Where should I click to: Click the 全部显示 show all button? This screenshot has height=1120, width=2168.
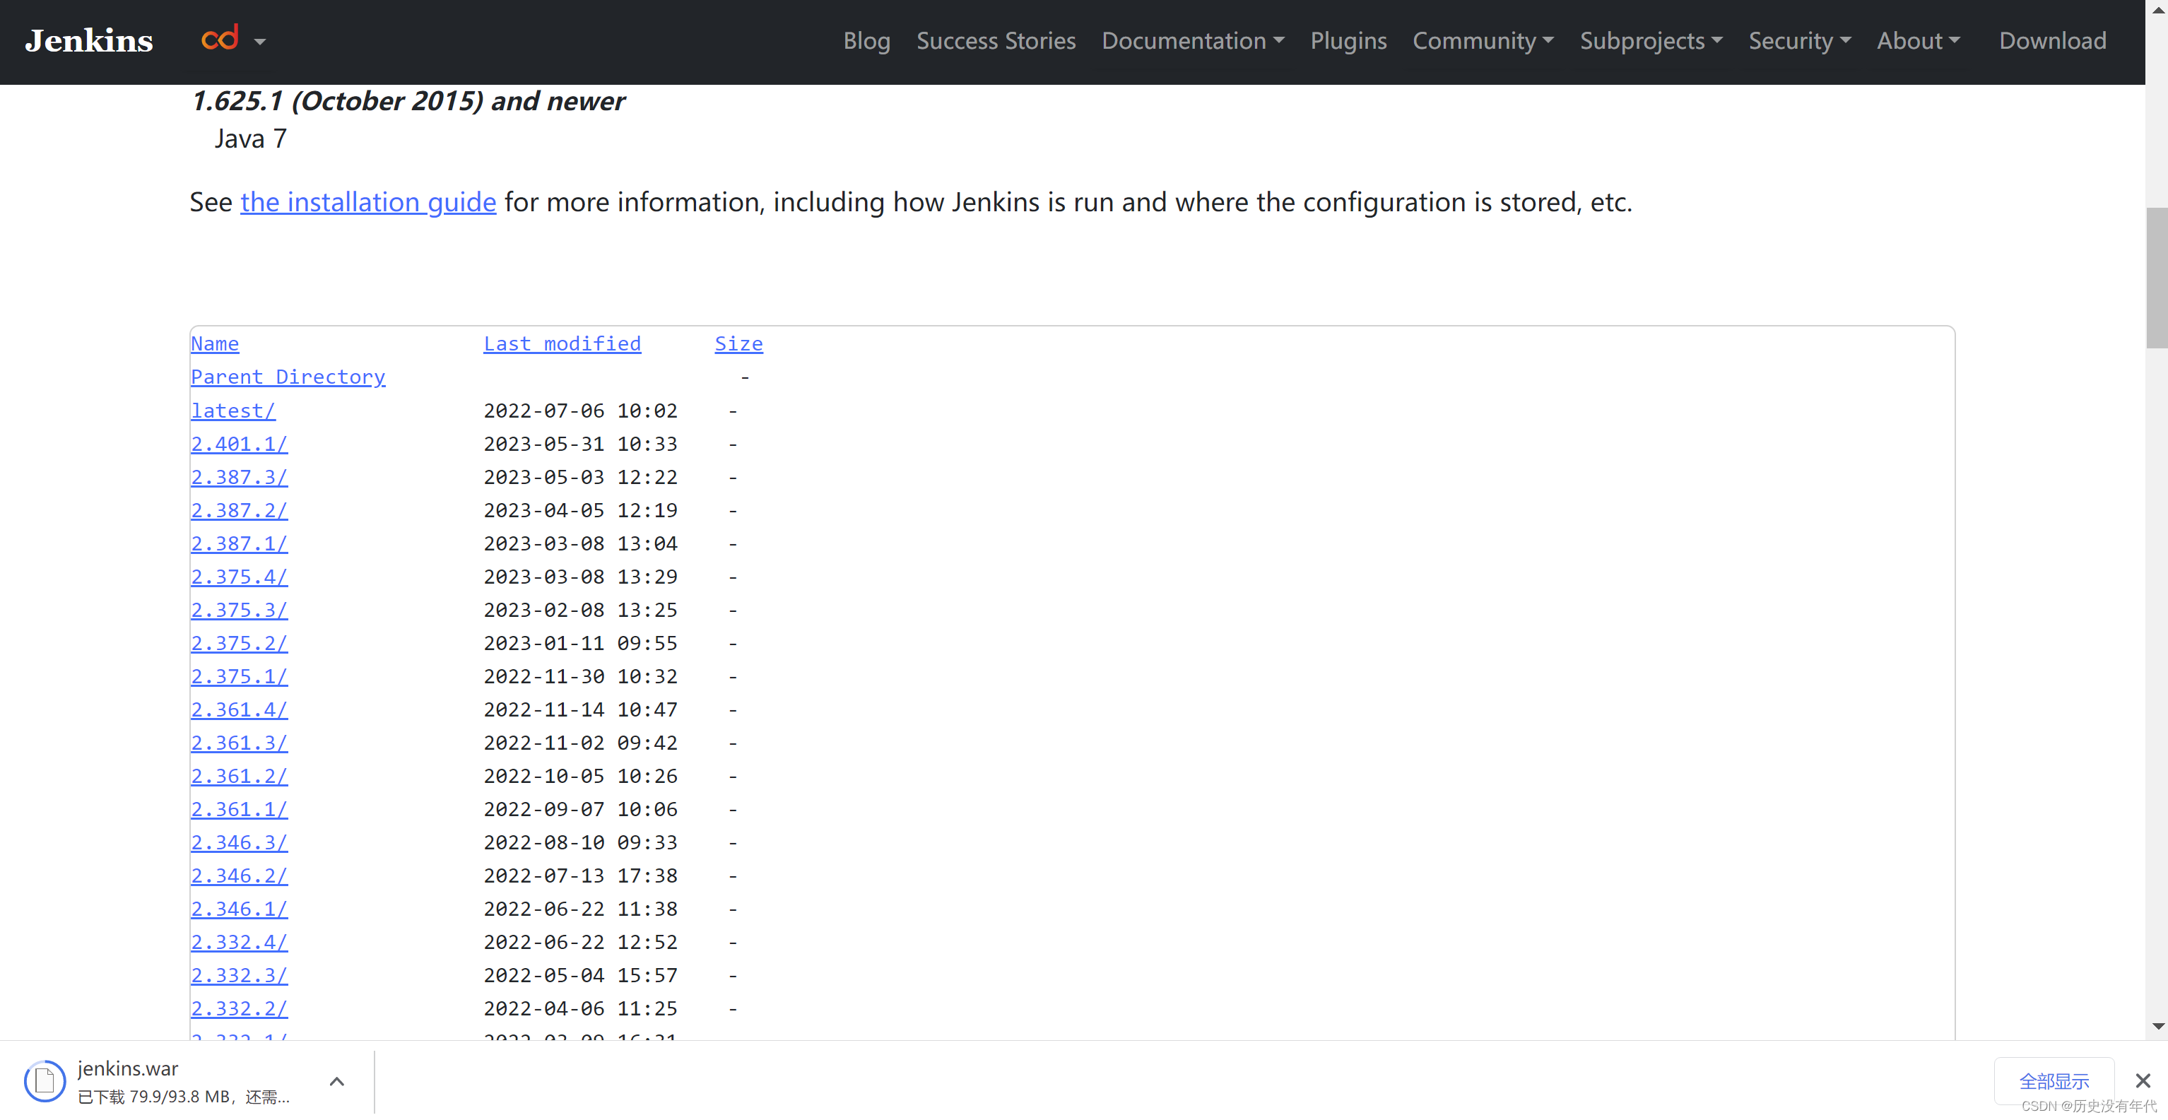2054,1080
